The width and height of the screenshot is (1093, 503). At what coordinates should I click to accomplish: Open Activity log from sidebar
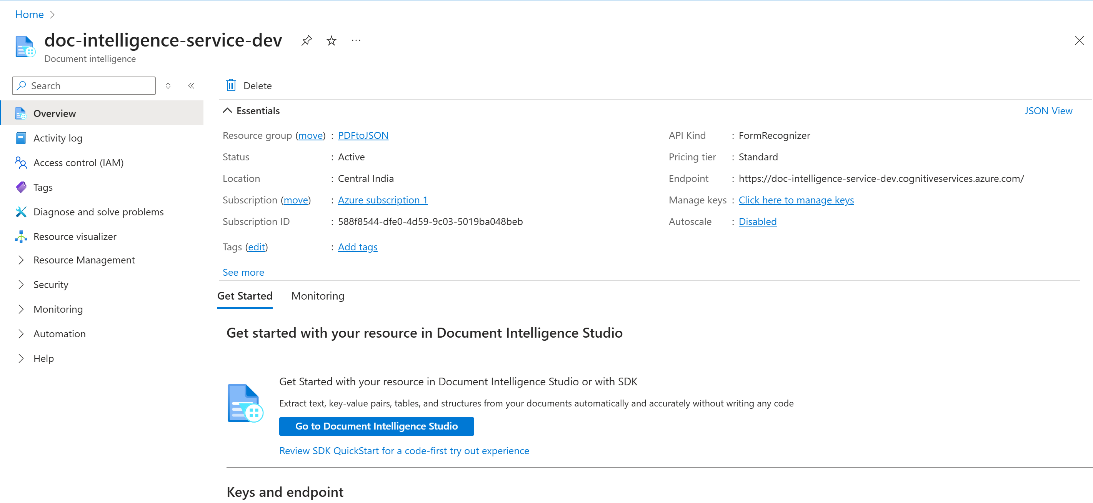pos(58,138)
